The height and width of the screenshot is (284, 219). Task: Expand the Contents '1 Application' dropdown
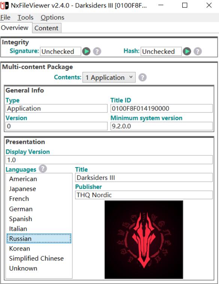pyautogui.click(x=109, y=77)
